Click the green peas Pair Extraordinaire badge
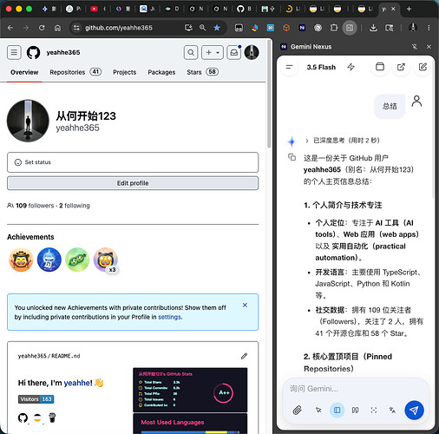The width and height of the screenshot is (439, 434). click(77, 260)
